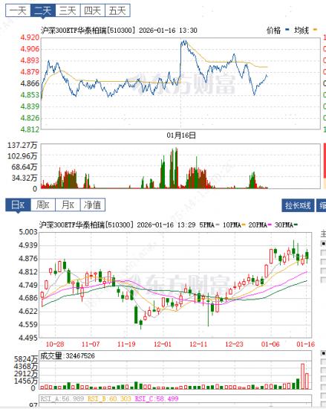Click the 4.812 bottom price axis label

[x=30, y=129]
